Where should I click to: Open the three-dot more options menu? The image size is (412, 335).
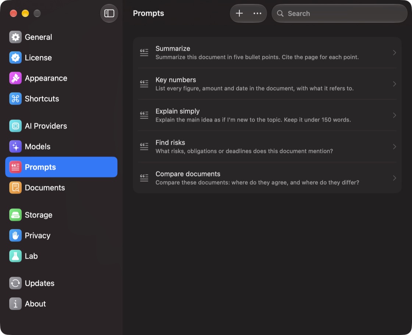pos(257,13)
